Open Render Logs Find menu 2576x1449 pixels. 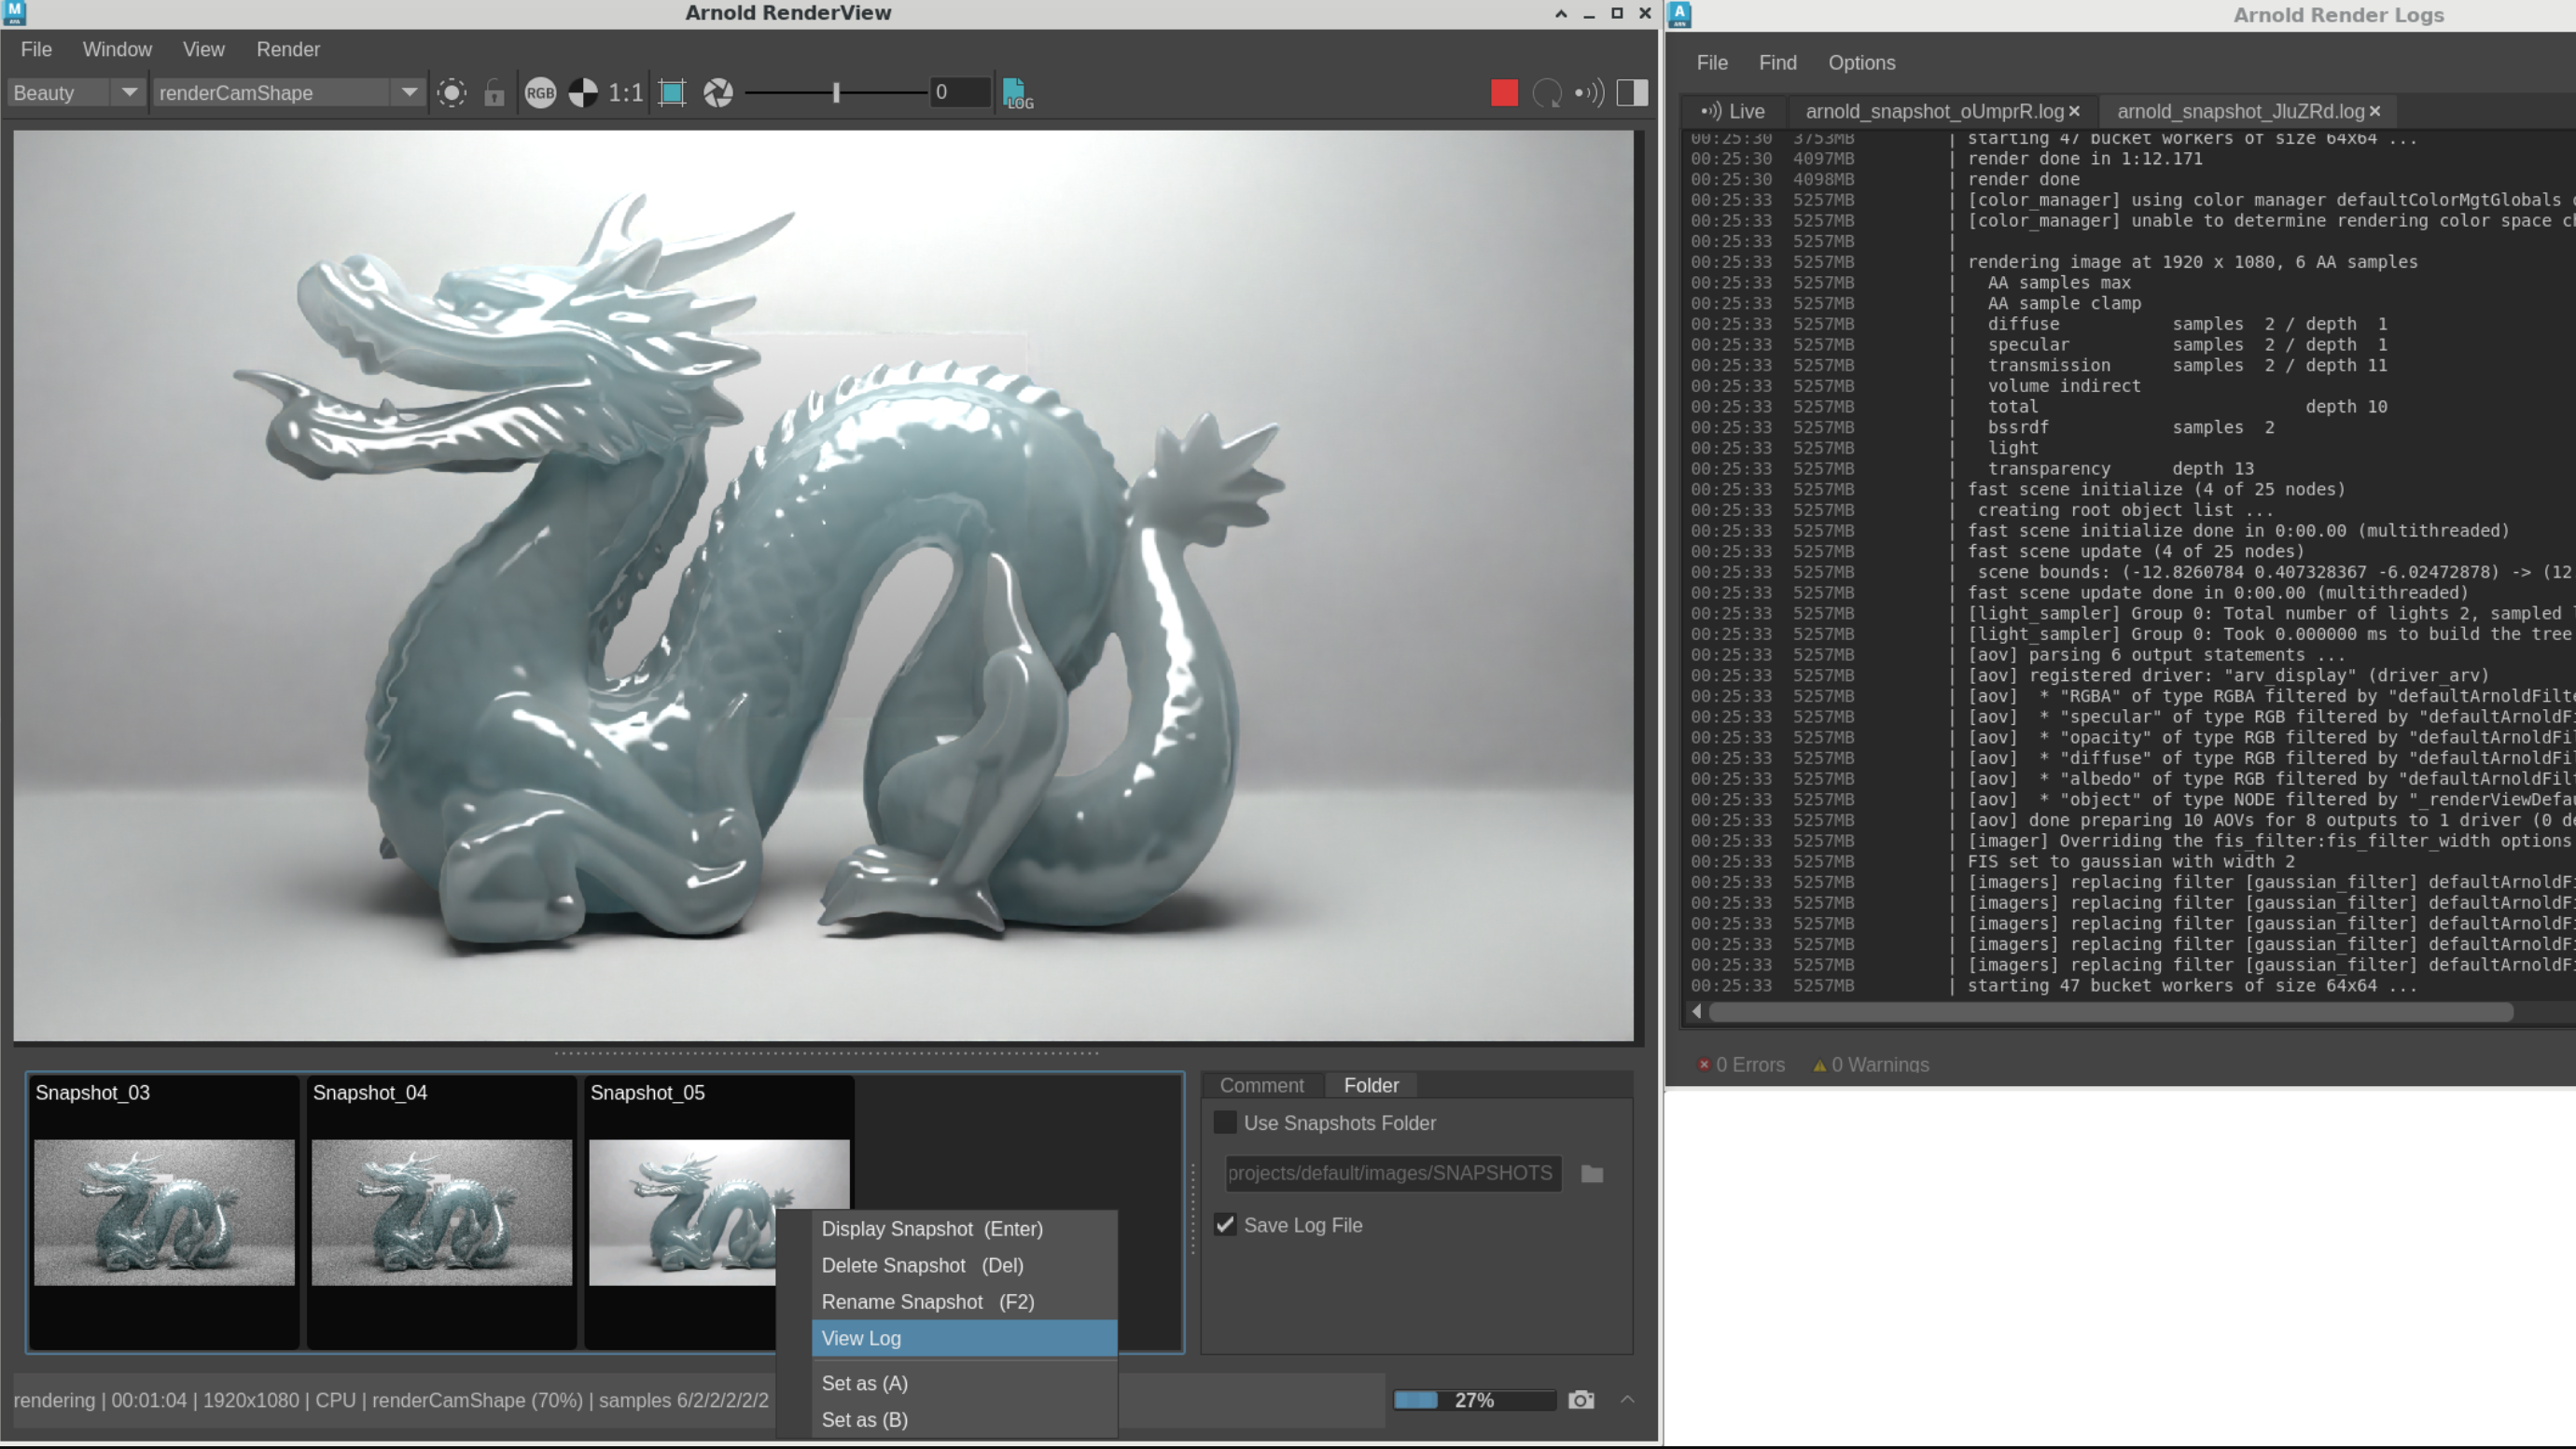point(1778,62)
